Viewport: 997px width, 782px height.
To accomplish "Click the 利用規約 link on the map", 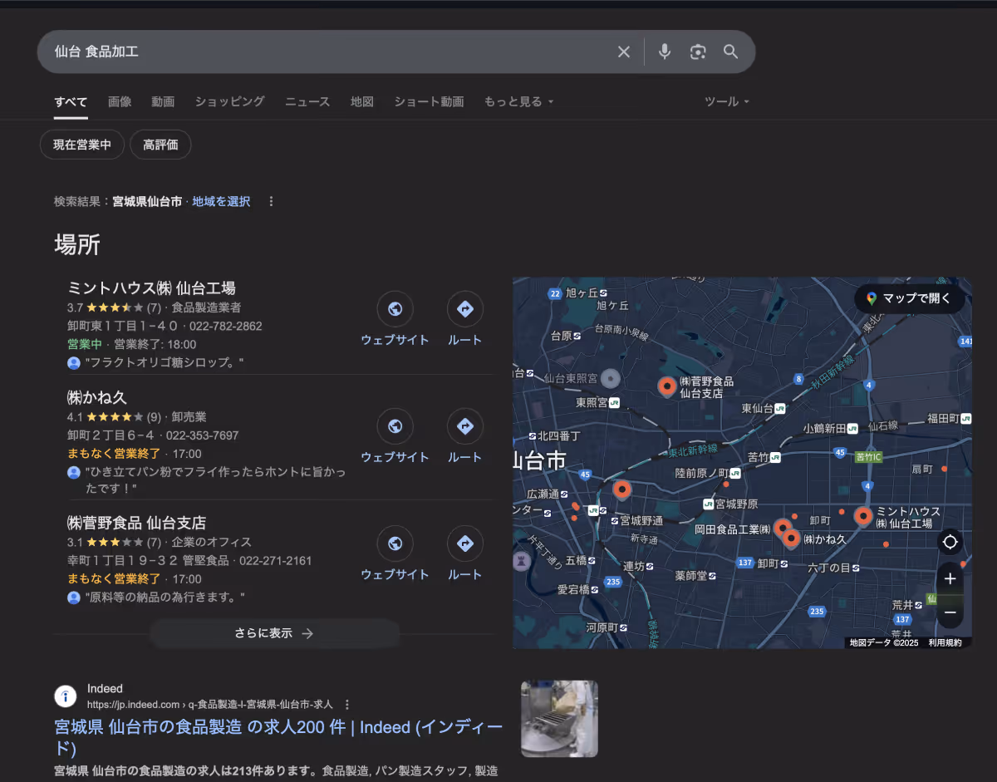I will 945,642.
